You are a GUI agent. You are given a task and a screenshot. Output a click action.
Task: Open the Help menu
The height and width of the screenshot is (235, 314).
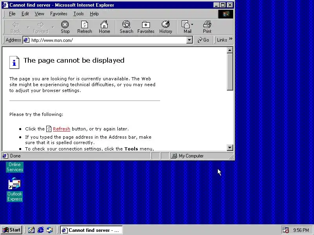pos(94,14)
